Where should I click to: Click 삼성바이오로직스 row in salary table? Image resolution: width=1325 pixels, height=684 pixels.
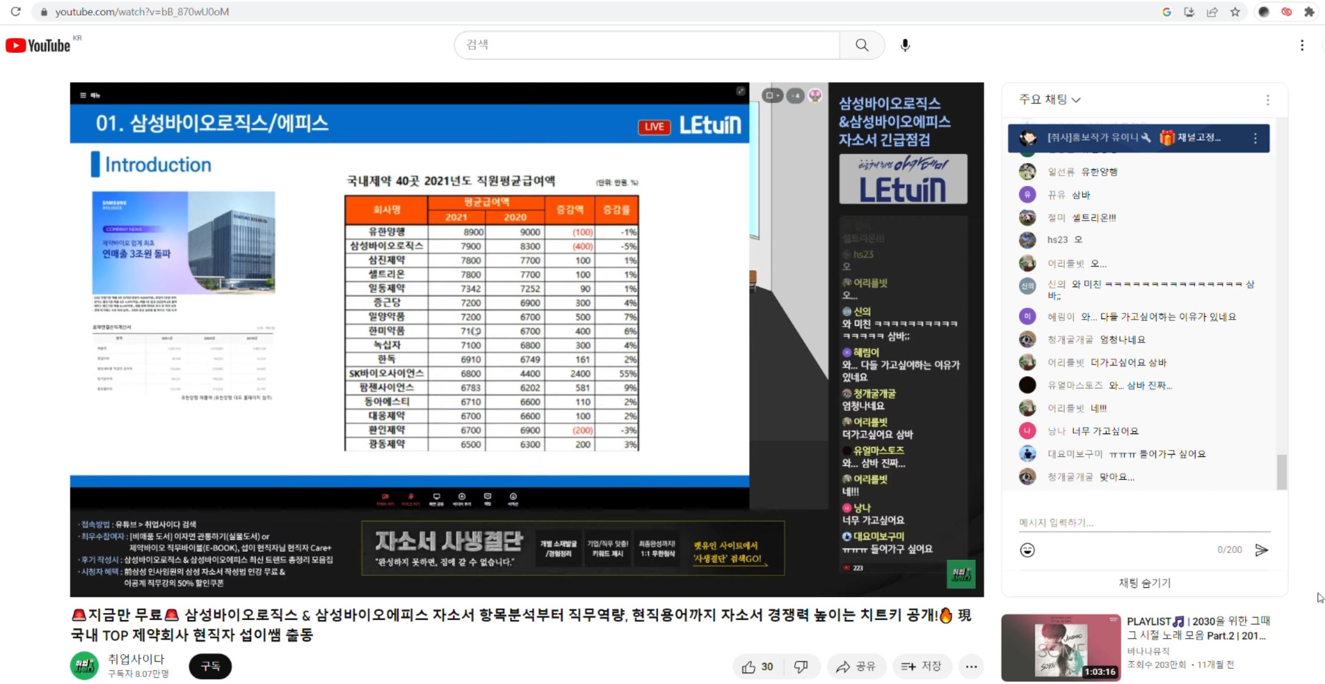(x=491, y=246)
